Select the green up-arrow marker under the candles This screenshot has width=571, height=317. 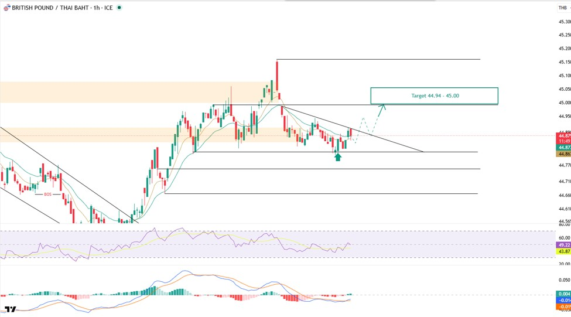pos(338,157)
